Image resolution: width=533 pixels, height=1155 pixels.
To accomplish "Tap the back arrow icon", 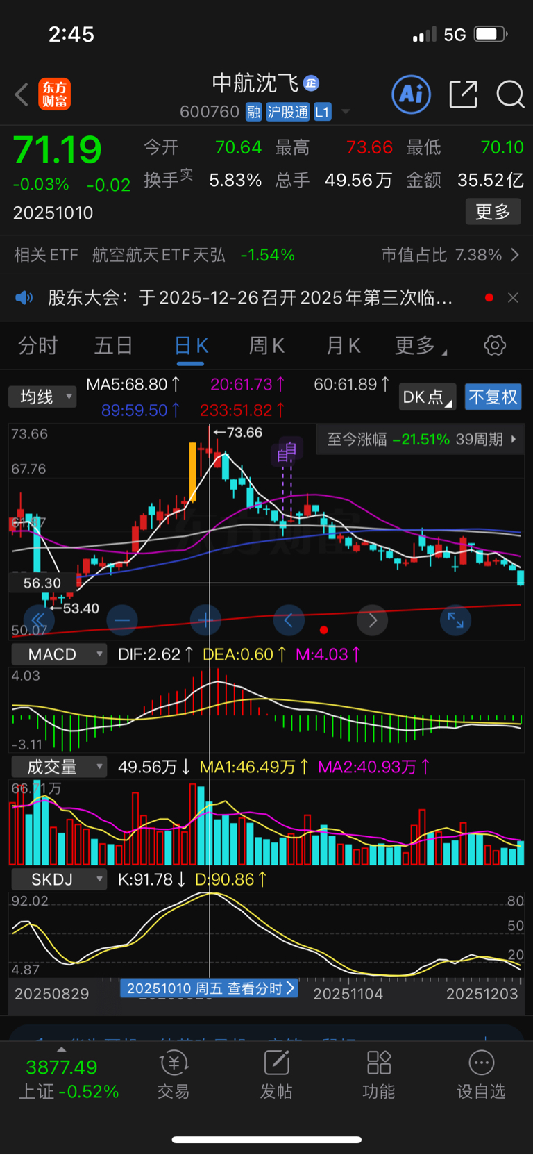I will [22, 94].
